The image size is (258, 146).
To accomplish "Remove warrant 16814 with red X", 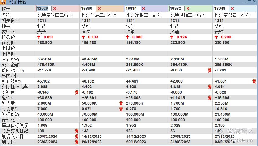I will click(x=144, y=9).
